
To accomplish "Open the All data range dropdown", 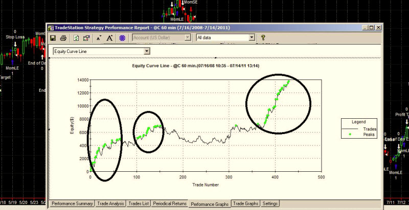I will coord(252,38).
